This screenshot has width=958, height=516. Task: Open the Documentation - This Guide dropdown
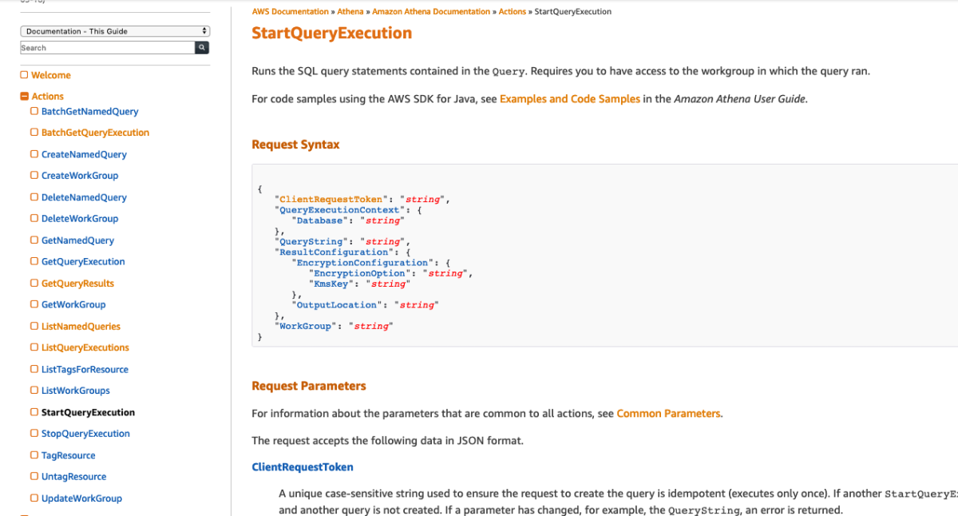(x=115, y=31)
